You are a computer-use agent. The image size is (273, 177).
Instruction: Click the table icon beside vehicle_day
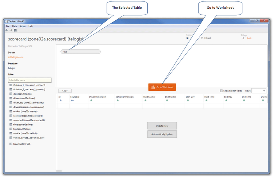(x=11, y=138)
